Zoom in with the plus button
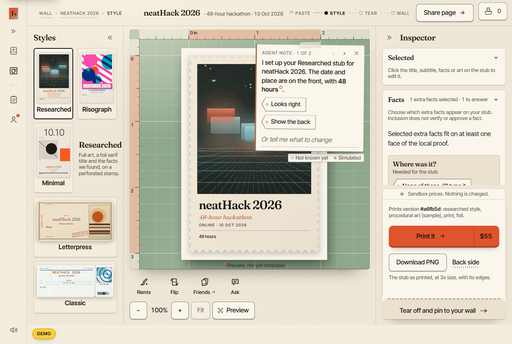The height and width of the screenshot is (344, 512). click(180, 310)
